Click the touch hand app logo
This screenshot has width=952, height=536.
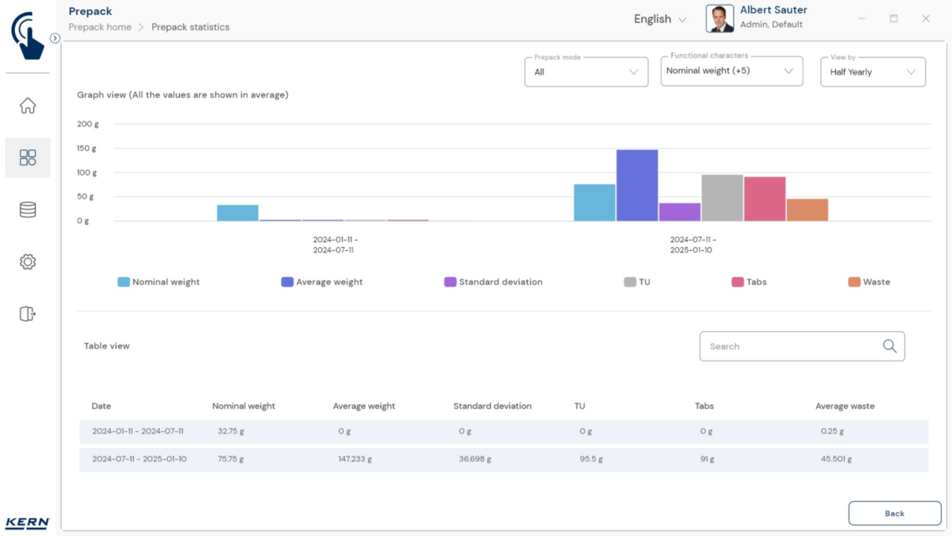click(x=28, y=36)
